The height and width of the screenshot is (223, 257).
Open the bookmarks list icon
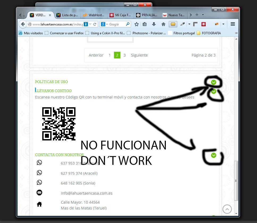coord(144,24)
